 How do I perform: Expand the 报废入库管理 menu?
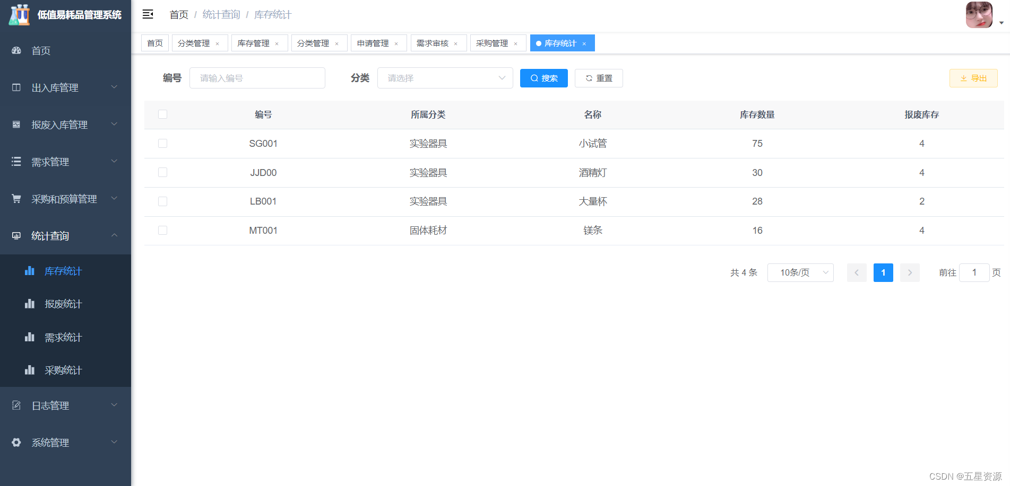click(x=114, y=124)
